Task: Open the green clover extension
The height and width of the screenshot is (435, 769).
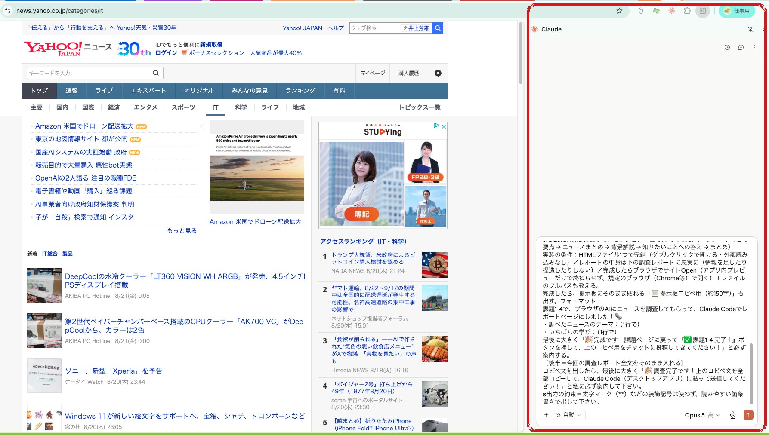Action: [x=656, y=11]
